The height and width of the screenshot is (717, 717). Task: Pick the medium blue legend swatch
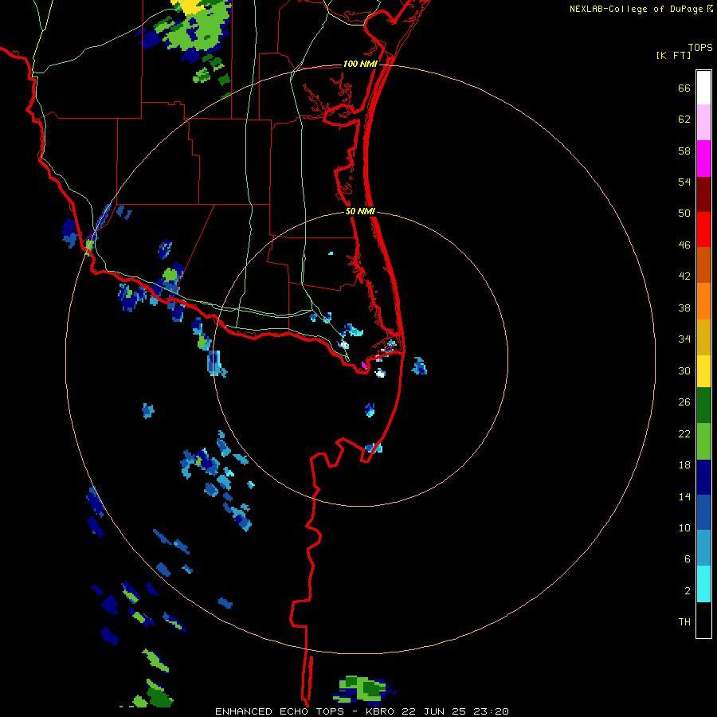click(x=703, y=512)
